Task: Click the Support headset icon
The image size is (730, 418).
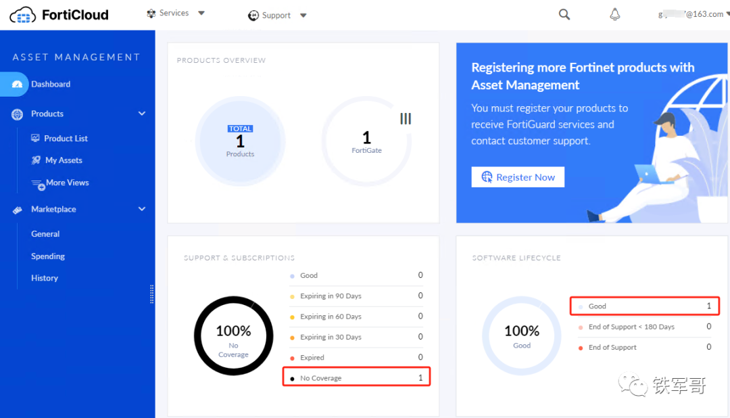Action: [x=253, y=16]
